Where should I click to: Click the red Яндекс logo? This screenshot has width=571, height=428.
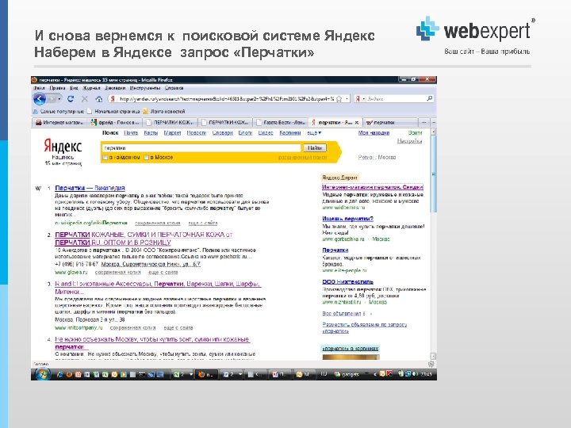[x=63, y=146]
